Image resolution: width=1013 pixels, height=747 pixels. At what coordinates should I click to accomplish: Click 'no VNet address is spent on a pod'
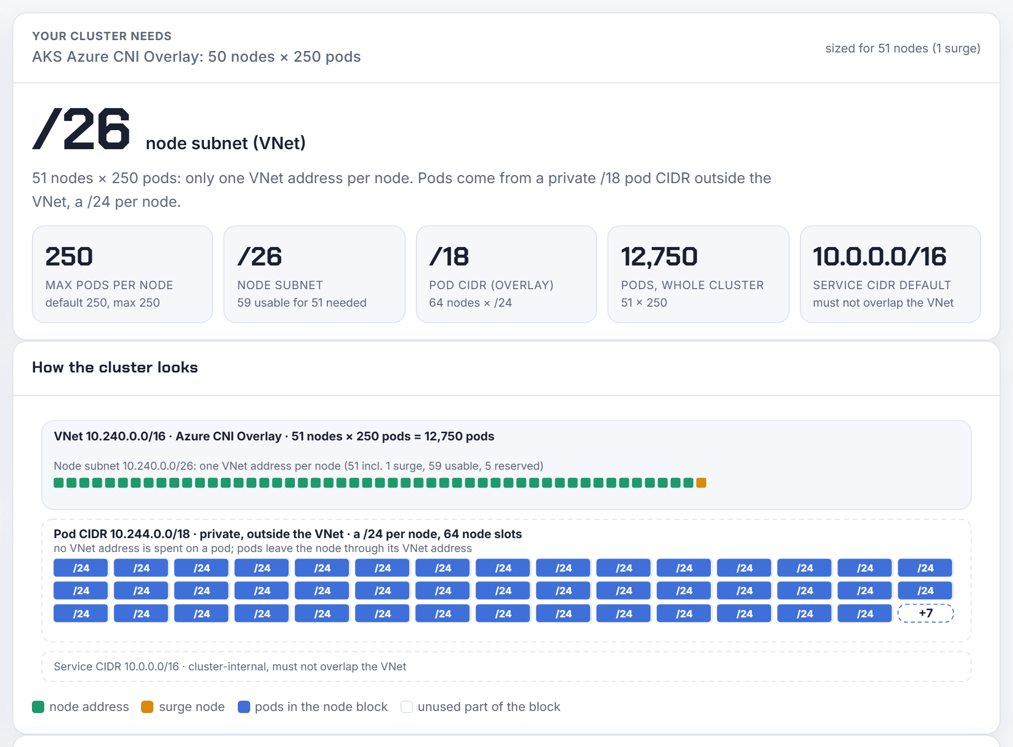(x=143, y=548)
